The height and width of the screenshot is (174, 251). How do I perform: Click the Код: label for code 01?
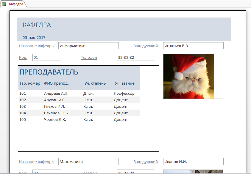click(23, 58)
